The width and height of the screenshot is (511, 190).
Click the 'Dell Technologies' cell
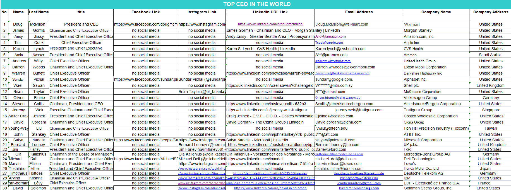[436, 159]
